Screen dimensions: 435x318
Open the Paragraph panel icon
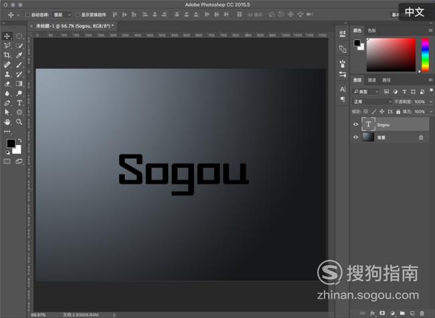(x=343, y=100)
